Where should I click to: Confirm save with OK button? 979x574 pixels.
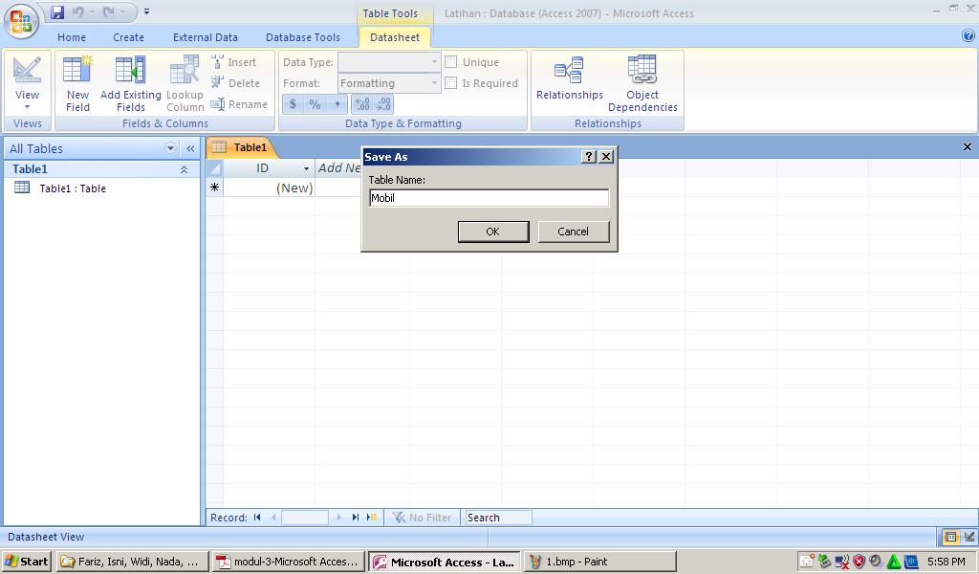pyautogui.click(x=492, y=232)
